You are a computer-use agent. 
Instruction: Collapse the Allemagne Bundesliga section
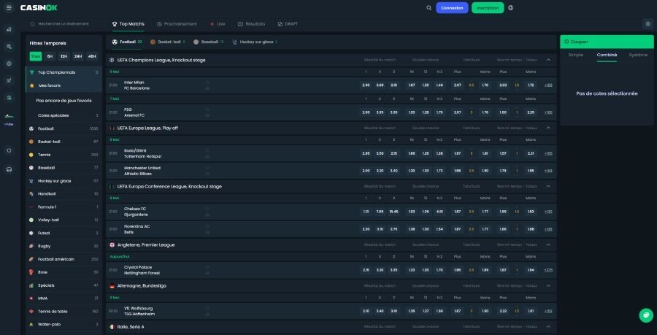coord(548,285)
